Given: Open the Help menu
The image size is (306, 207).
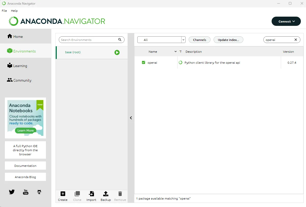Looking at the screenshot, I should click(x=14, y=11).
